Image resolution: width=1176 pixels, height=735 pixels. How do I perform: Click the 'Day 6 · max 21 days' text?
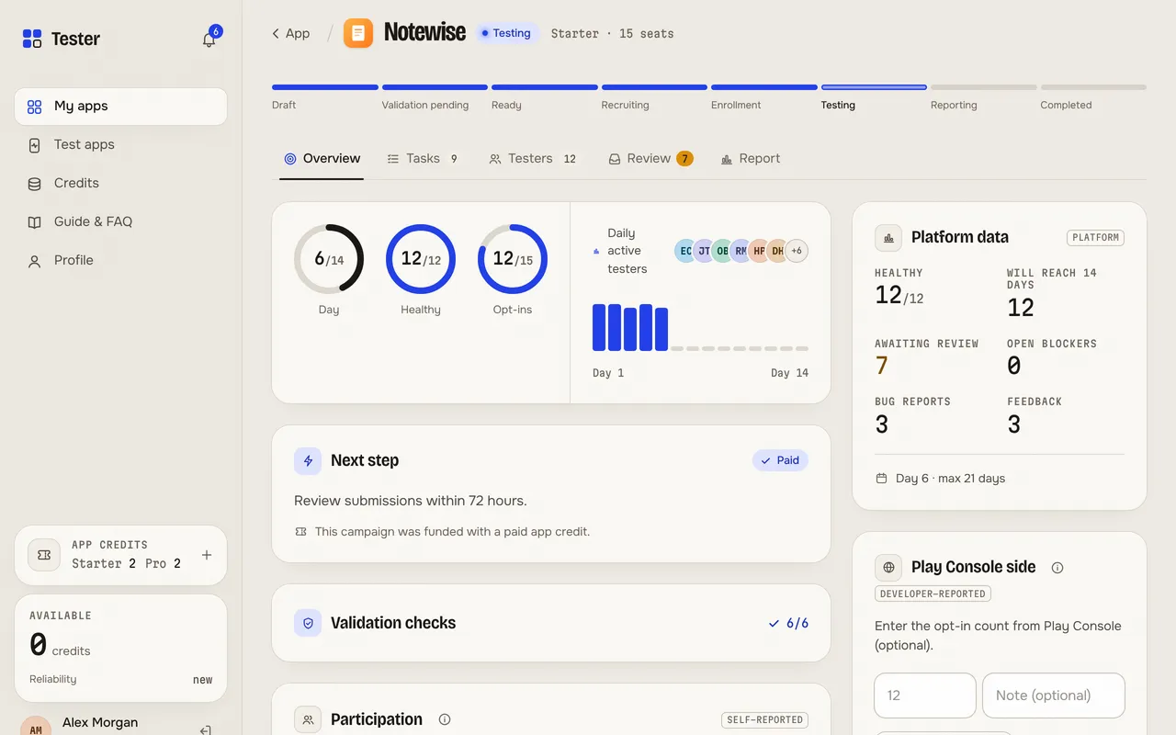[950, 479]
